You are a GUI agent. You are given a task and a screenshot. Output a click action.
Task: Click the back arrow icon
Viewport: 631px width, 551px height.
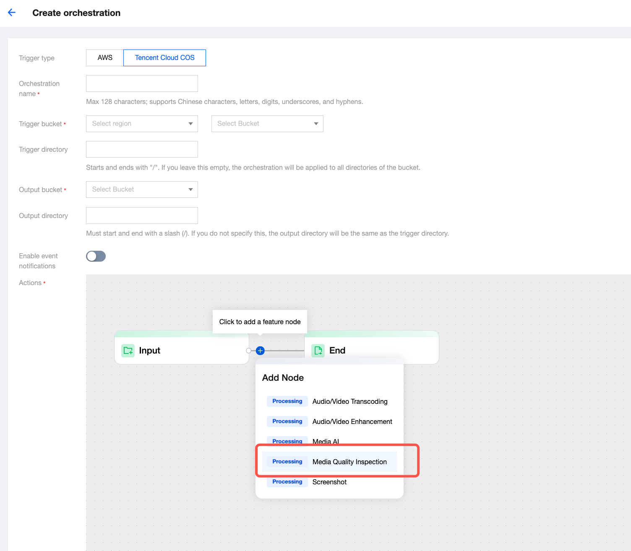pyautogui.click(x=12, y=13)
